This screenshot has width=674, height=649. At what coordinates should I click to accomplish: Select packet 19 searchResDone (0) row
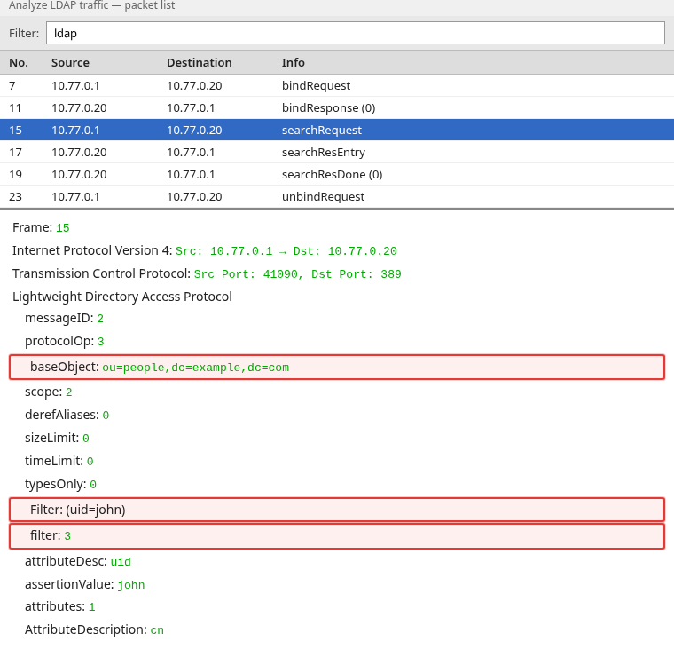coord(337,175)
